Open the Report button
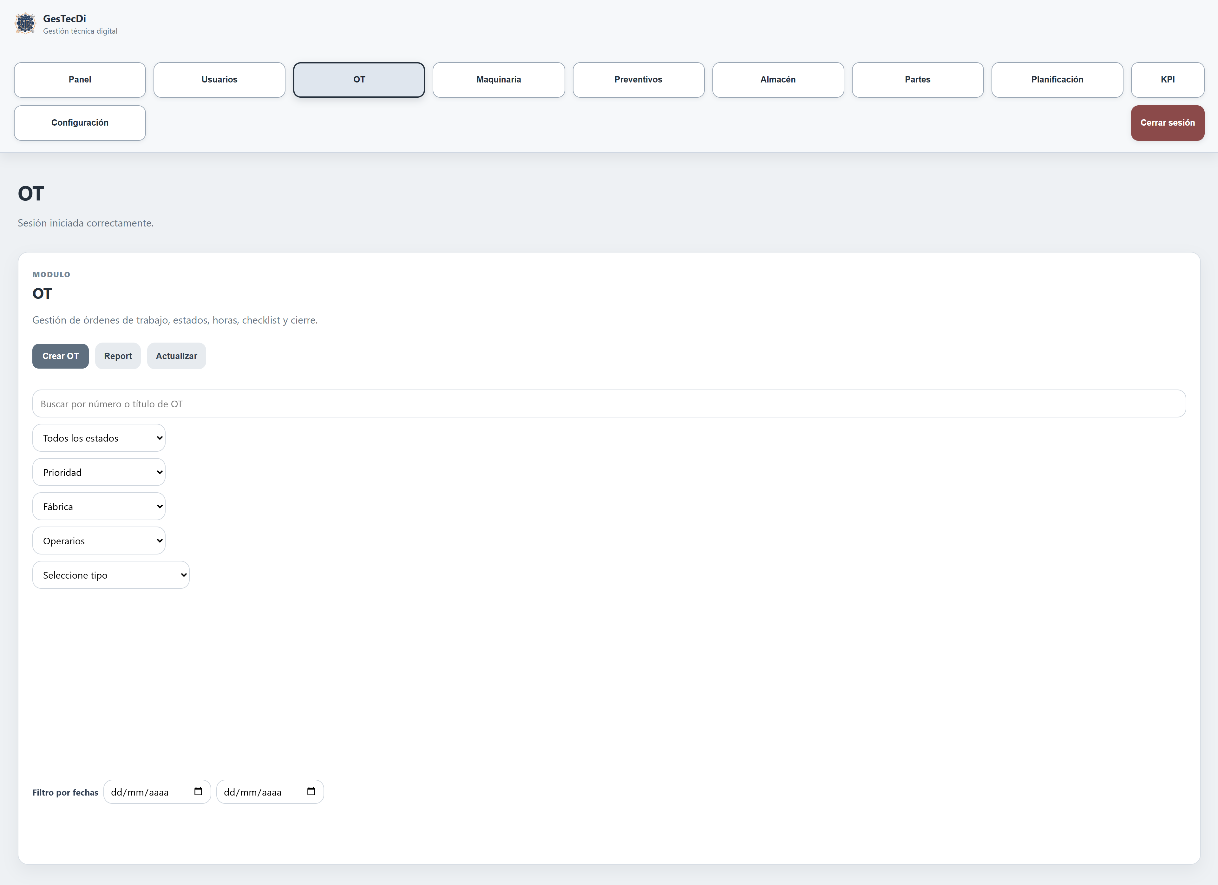Viewport: 1218px width, 885px height. pyautogui.click(x=118, y=356)
